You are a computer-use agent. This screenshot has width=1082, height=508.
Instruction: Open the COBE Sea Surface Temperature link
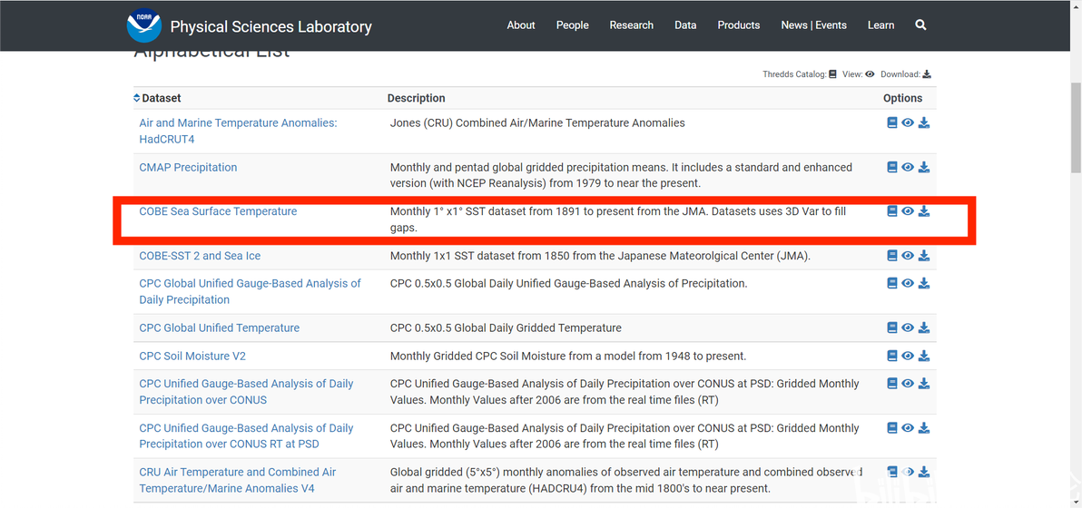(x=218, y=211)
